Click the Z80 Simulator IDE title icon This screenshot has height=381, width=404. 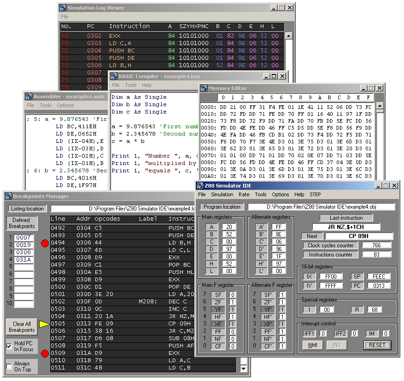(200, 186)
